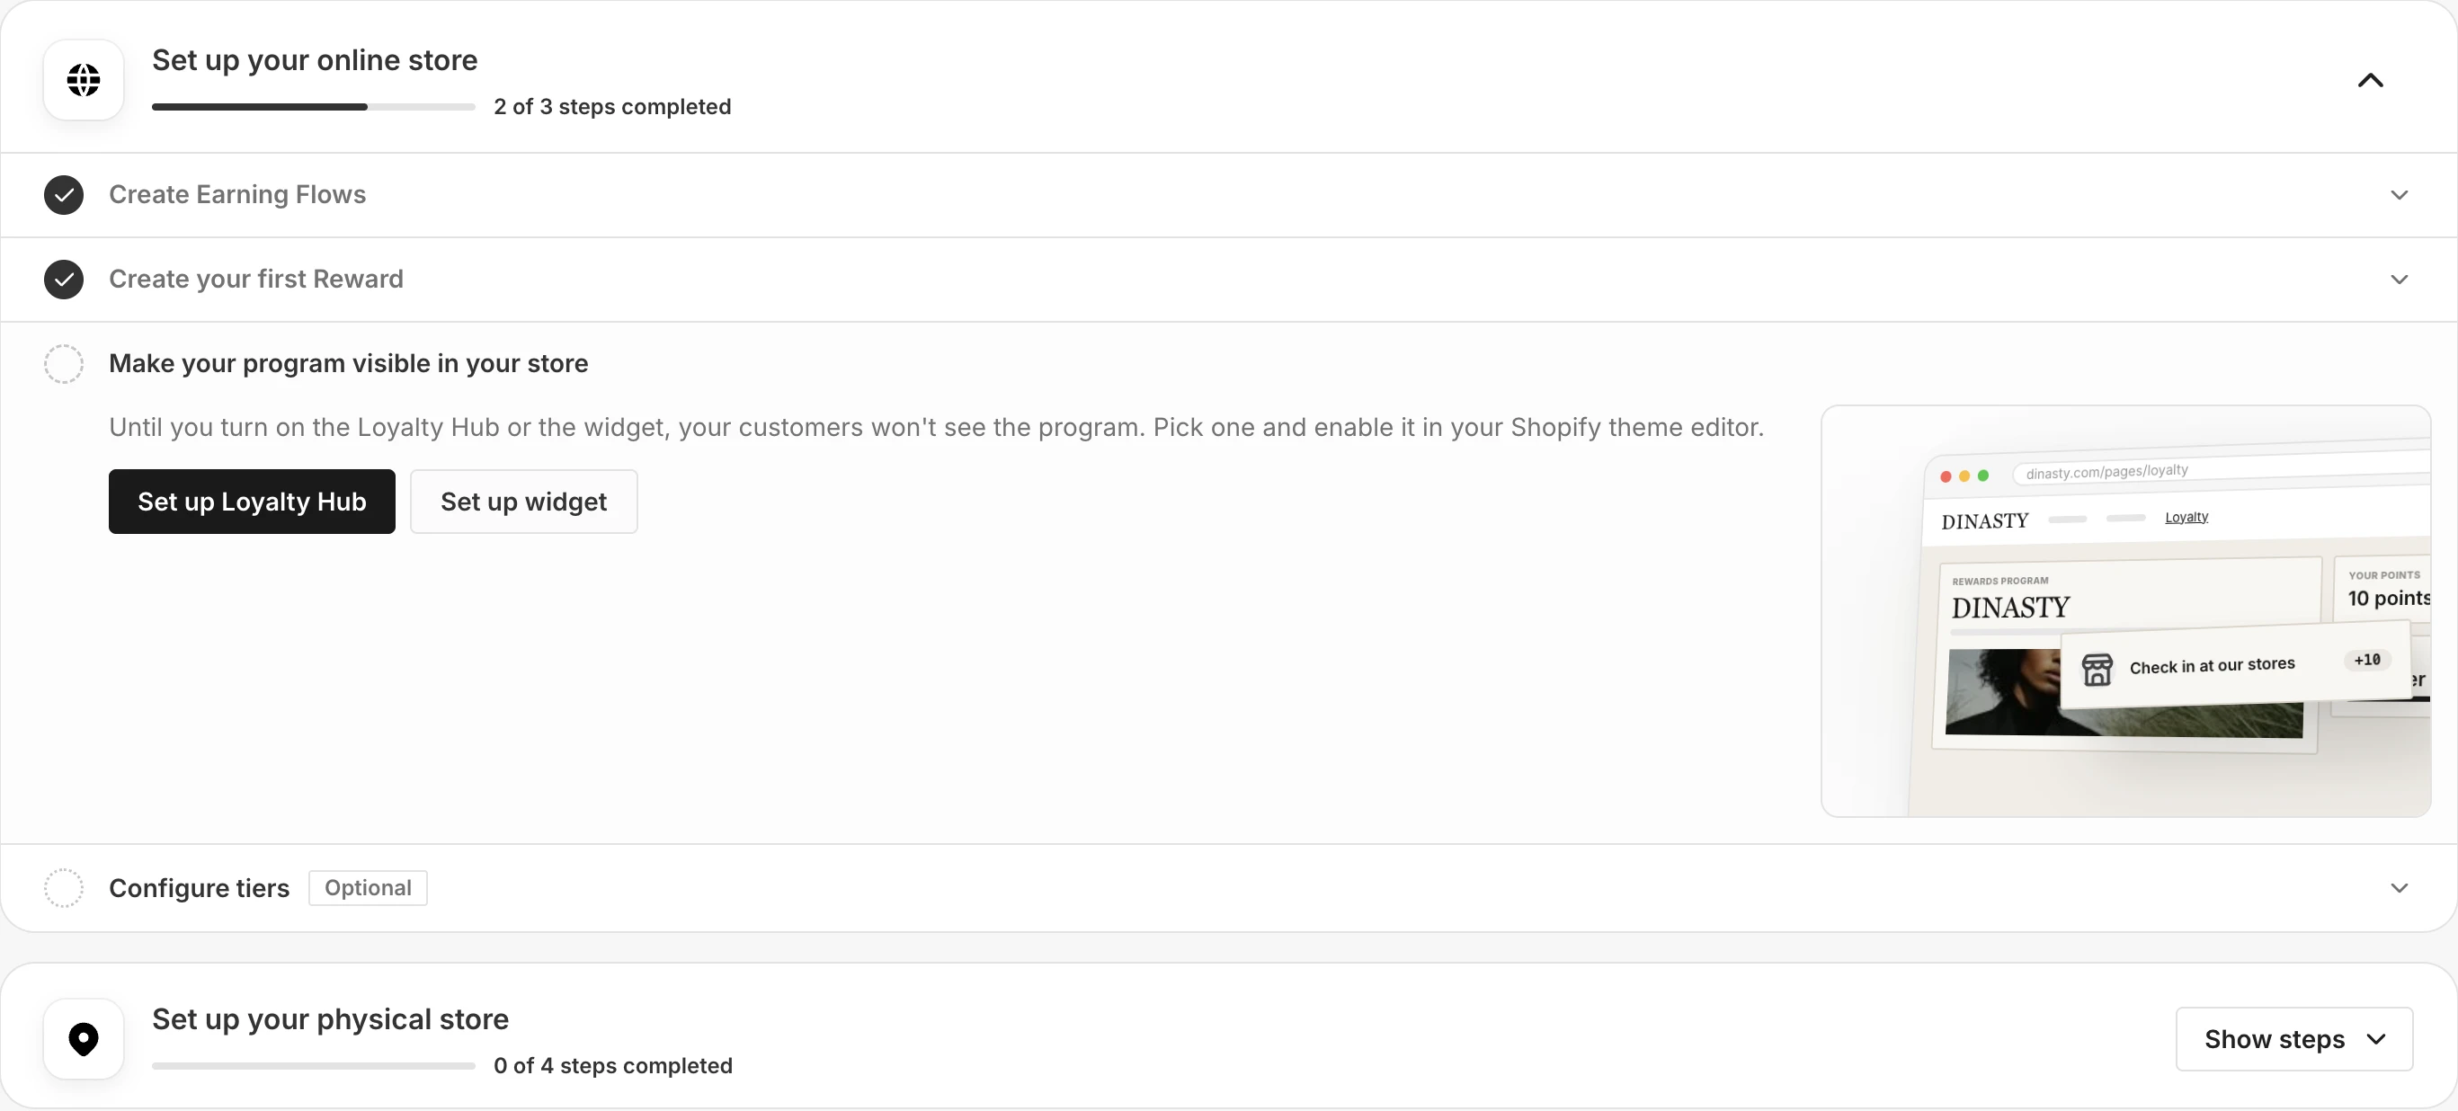Open the Show steps dropdown
The width and height of the screenshot is (2458, 1111).
pyautogui.click(x=2293, y=1038)
